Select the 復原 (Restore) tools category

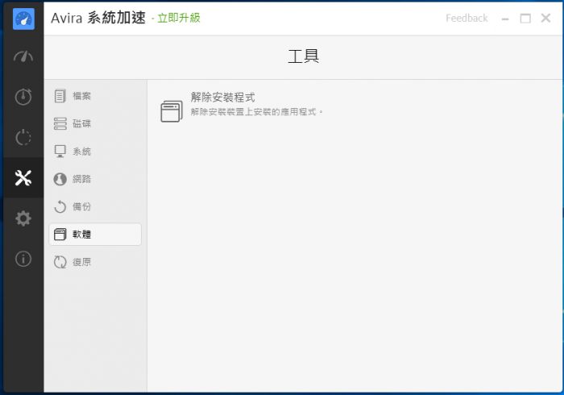pyautogui.click(x=95, y=262)
